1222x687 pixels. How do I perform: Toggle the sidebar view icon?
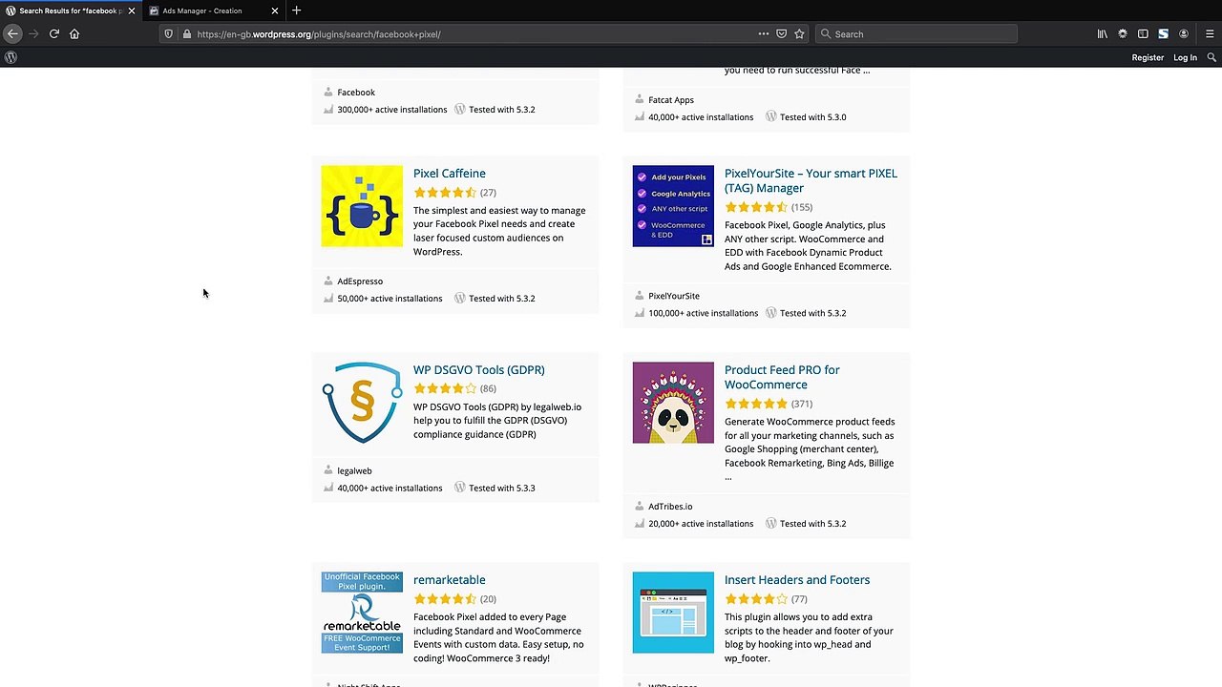pyautogui.click(x=1143, y=33)
